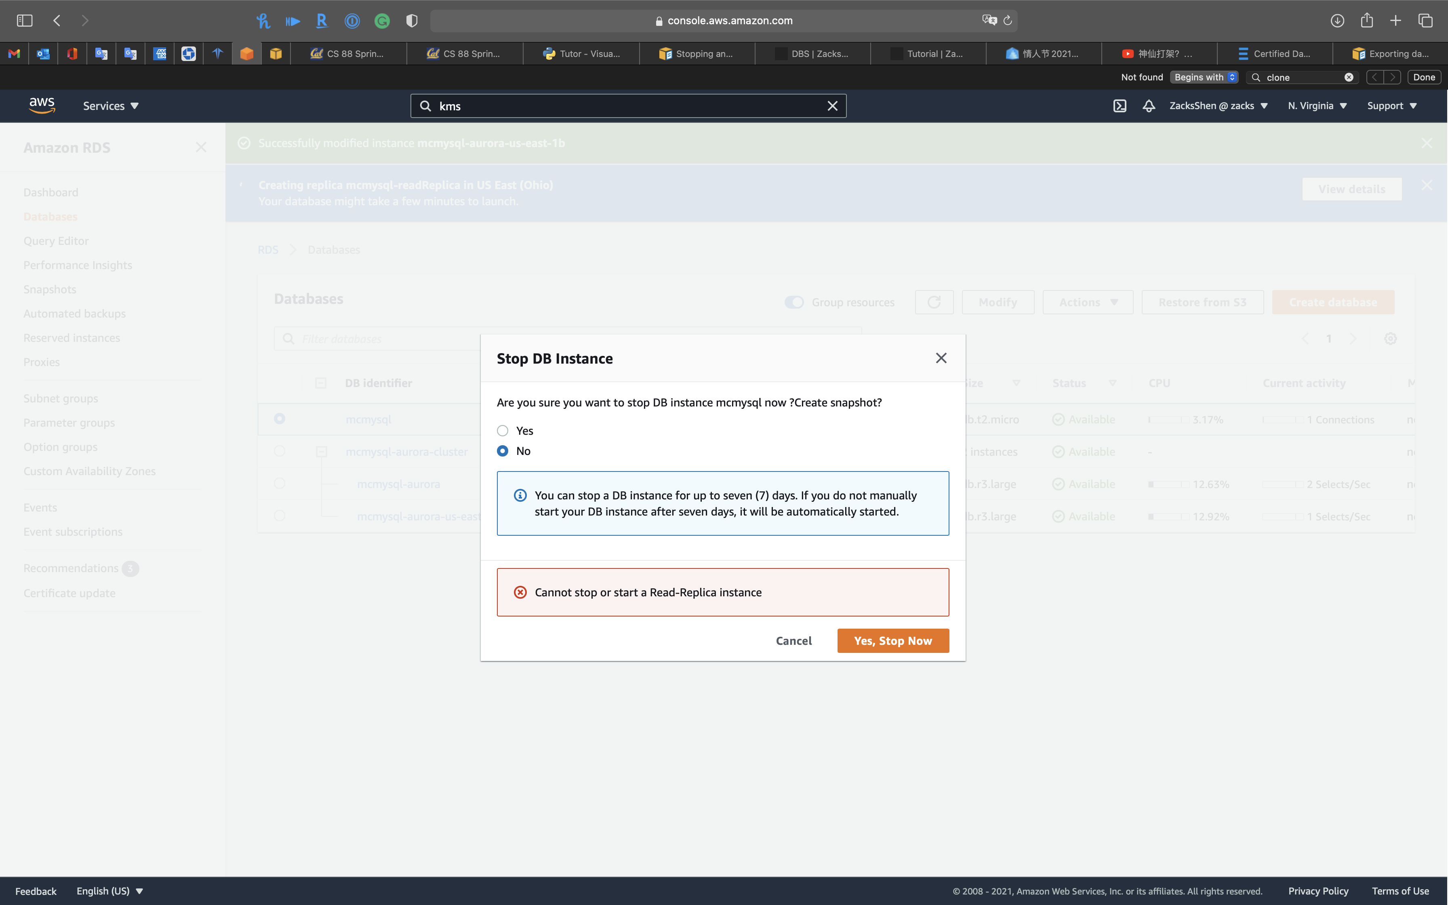
Task: Open the N. Virginia region dropdown
Action: coord(1317,106)
